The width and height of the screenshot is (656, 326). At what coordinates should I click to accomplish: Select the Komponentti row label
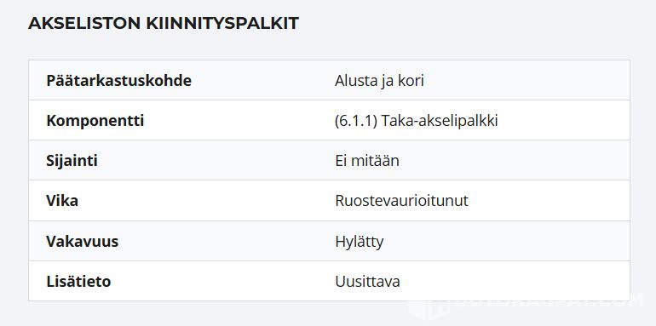point(95,121)
